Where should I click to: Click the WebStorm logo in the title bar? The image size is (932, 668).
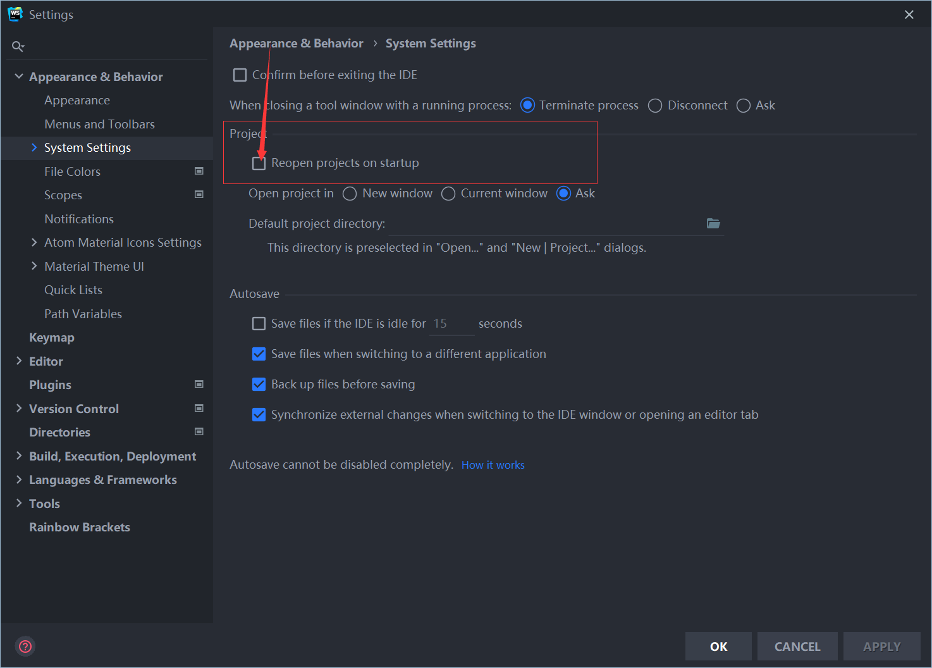point(14,13)
